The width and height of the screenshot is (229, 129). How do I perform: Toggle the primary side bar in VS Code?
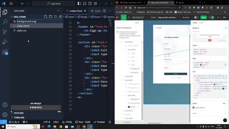pos(79,4)
